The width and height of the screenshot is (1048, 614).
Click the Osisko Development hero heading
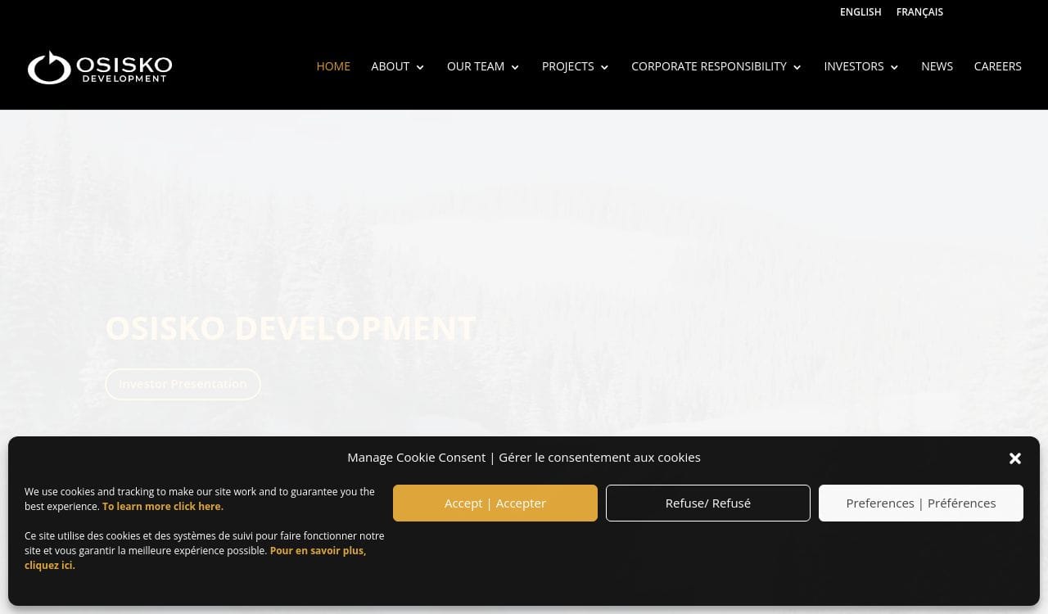click(x=291, y=328)
